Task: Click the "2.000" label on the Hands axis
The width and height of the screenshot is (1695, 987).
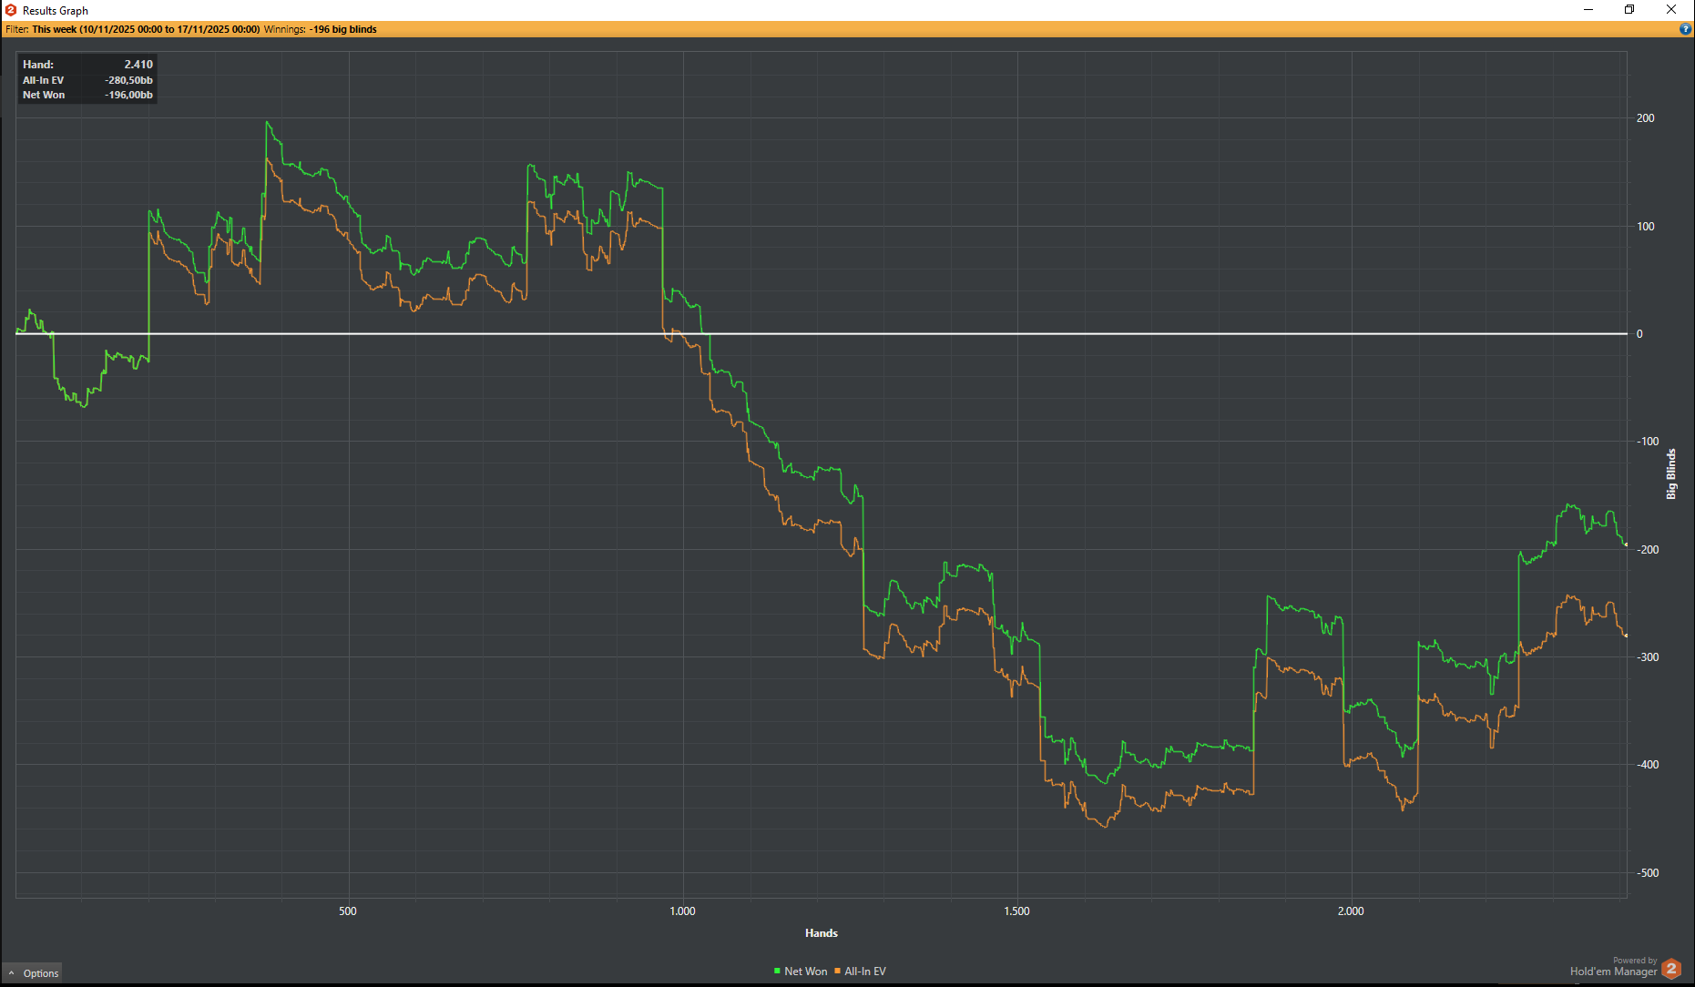Action: point(1351,911)
